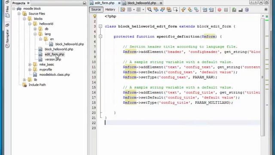This screenshot has width=275, height=155.
Task: Toggle Rectangular Selection icon
Action: (x=175, y=9)
